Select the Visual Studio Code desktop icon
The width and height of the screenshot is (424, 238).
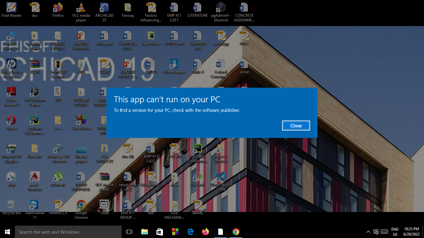221,182
